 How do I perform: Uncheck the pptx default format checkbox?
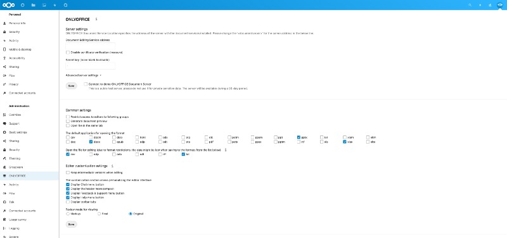pyautogui.click(x=298, y=137)
